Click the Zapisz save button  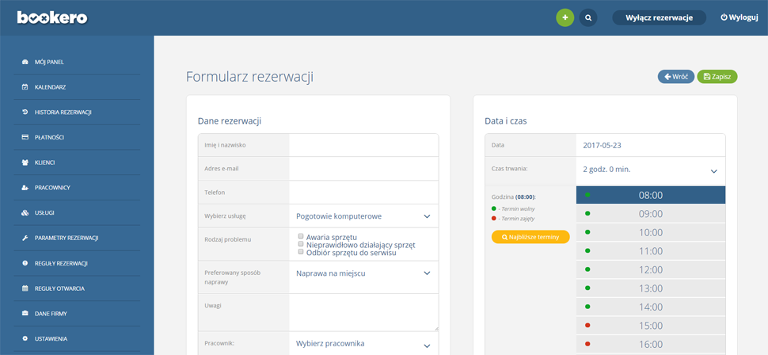pos(717,77)
